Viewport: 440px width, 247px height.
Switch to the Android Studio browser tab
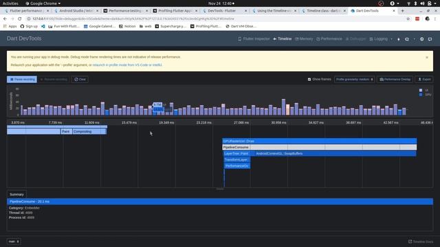(x=76, y=11)
